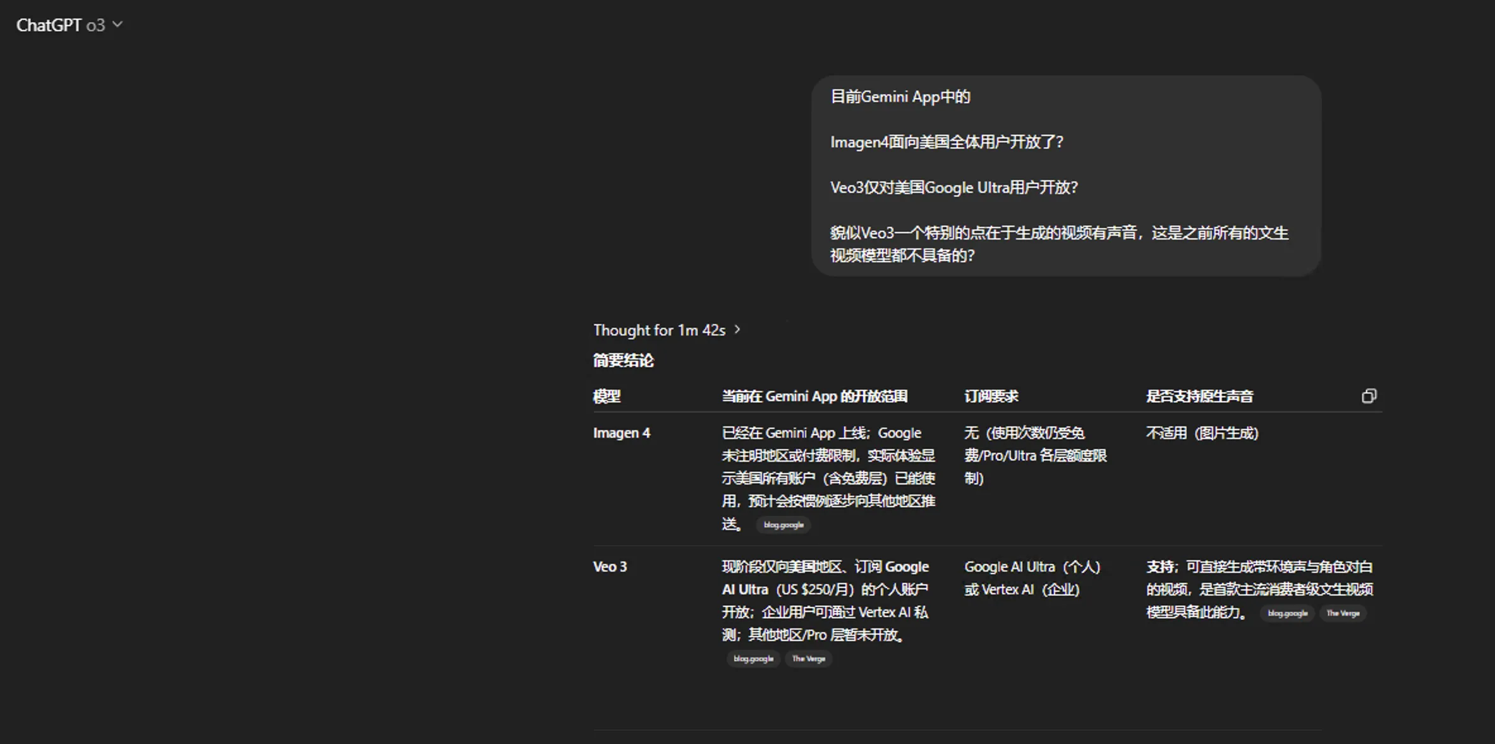Open the blog.google citation in the Imagen 4 row
Screen dimensions: 1495x744
(784, 525)
